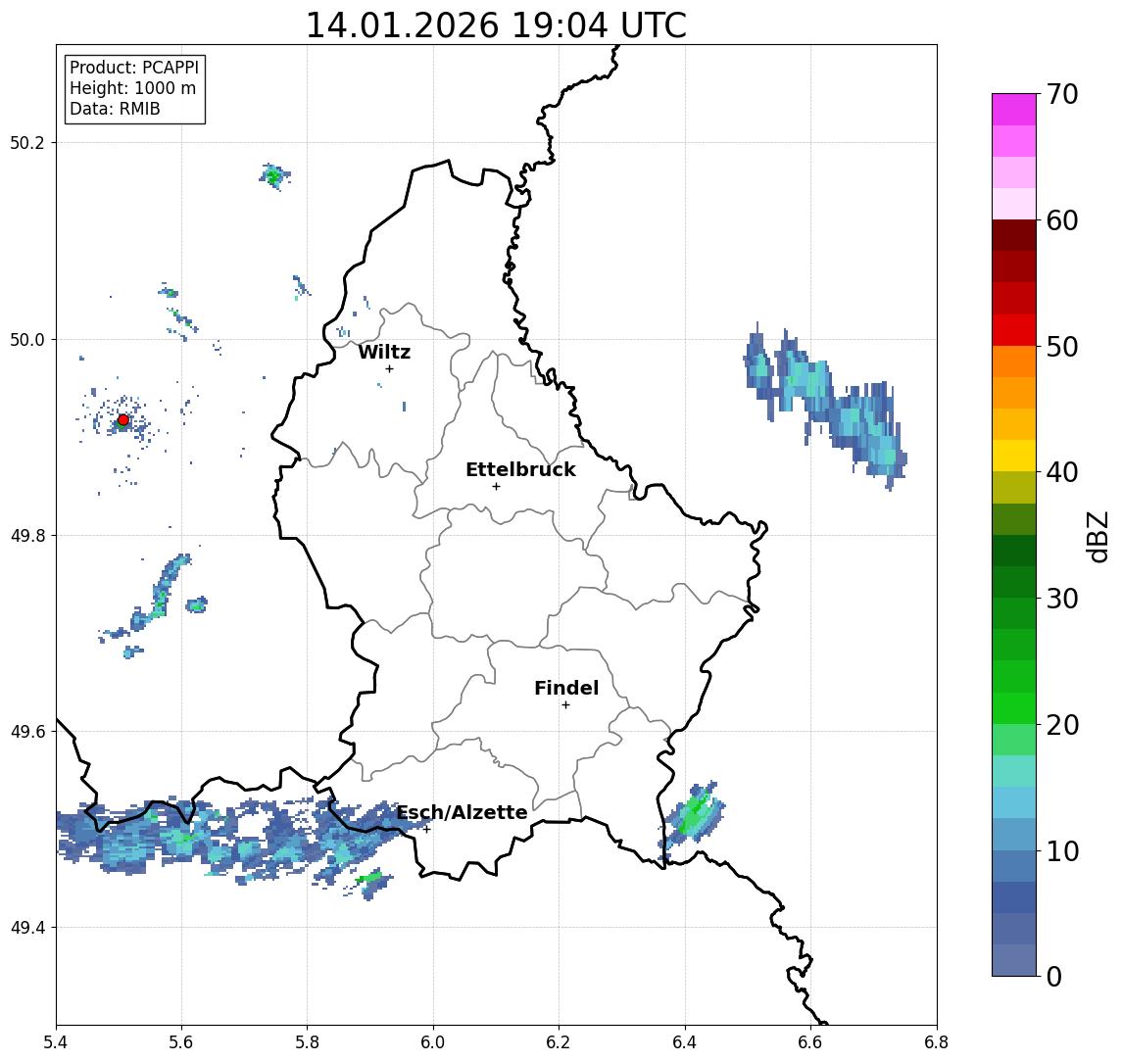
Task: Click the colorbar tick label 0
Action: coord(1054,976)
